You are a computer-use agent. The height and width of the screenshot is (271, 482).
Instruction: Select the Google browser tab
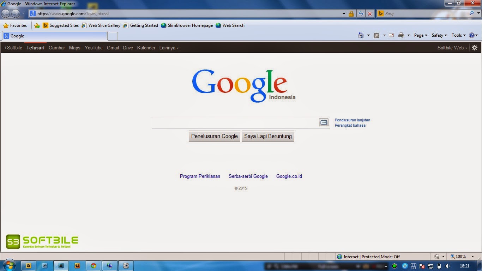click(x=54, y=36)
